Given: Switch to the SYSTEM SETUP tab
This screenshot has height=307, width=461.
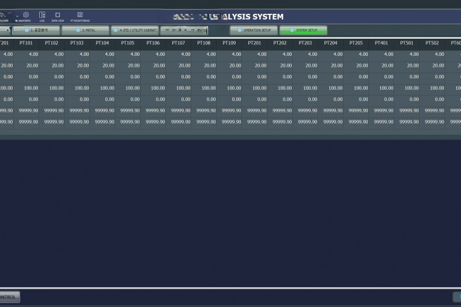Looking at the screenshot, I should pyautogui.click(x=303, y=30).
